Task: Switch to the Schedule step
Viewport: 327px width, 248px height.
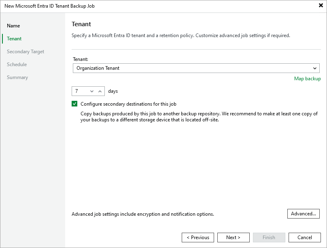Action: pyautogui.click(x=17, y=64)
